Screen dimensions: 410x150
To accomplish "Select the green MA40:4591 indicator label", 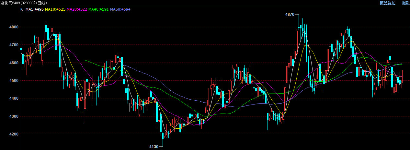I will tap(98, 9).
